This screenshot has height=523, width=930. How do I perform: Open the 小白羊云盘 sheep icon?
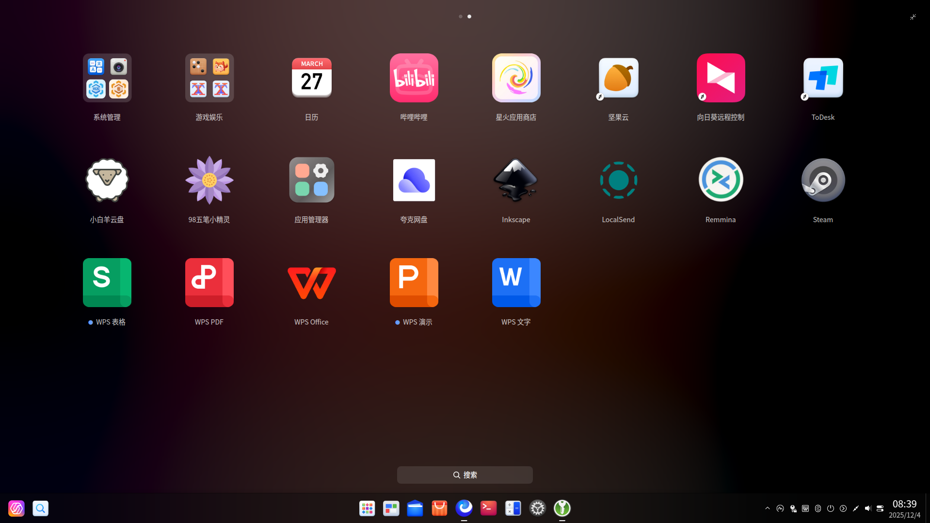107,180
